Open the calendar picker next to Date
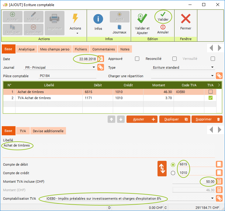This screenshot has width=225, height=211. coord(101,59)
